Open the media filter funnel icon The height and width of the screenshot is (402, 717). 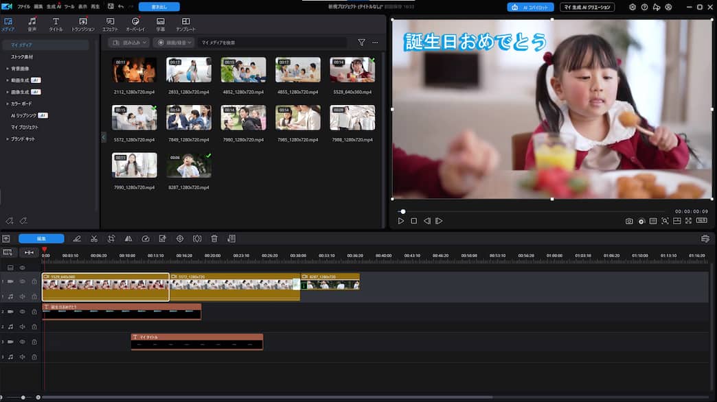click(362, 42)
